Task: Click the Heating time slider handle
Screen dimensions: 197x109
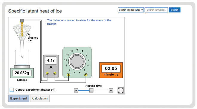Action: click(x=91, y=90)
